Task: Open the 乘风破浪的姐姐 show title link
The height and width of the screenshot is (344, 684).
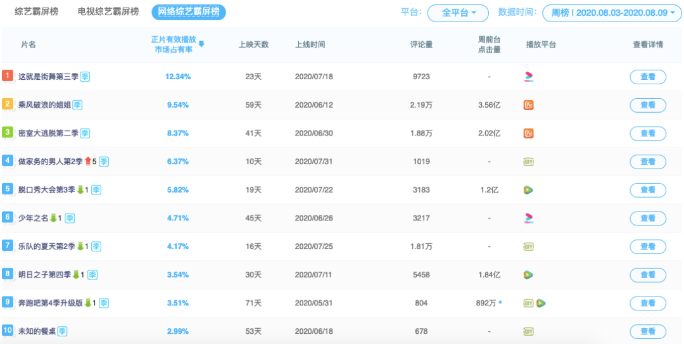Action: coord(44,105)
